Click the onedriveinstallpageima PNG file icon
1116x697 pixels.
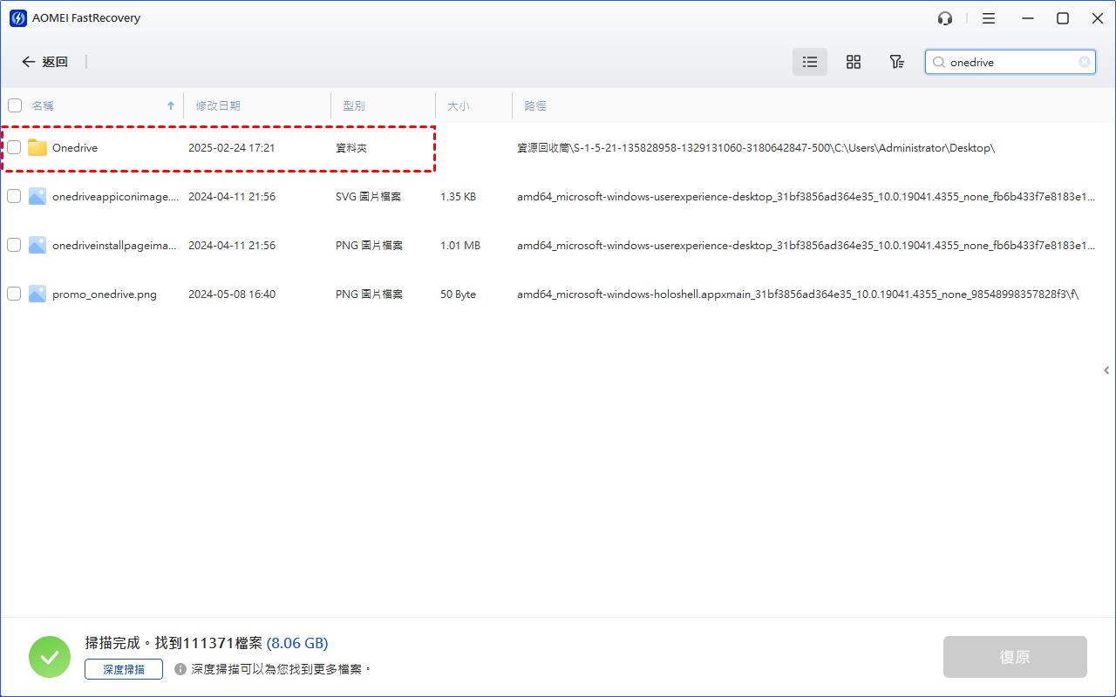pos(37,245)
